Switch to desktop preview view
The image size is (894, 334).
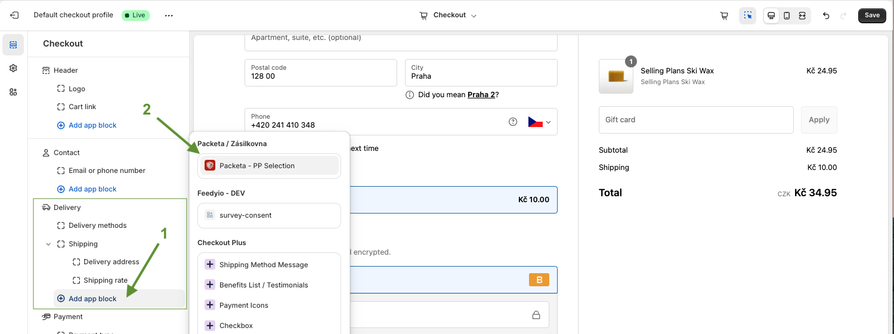772,16
